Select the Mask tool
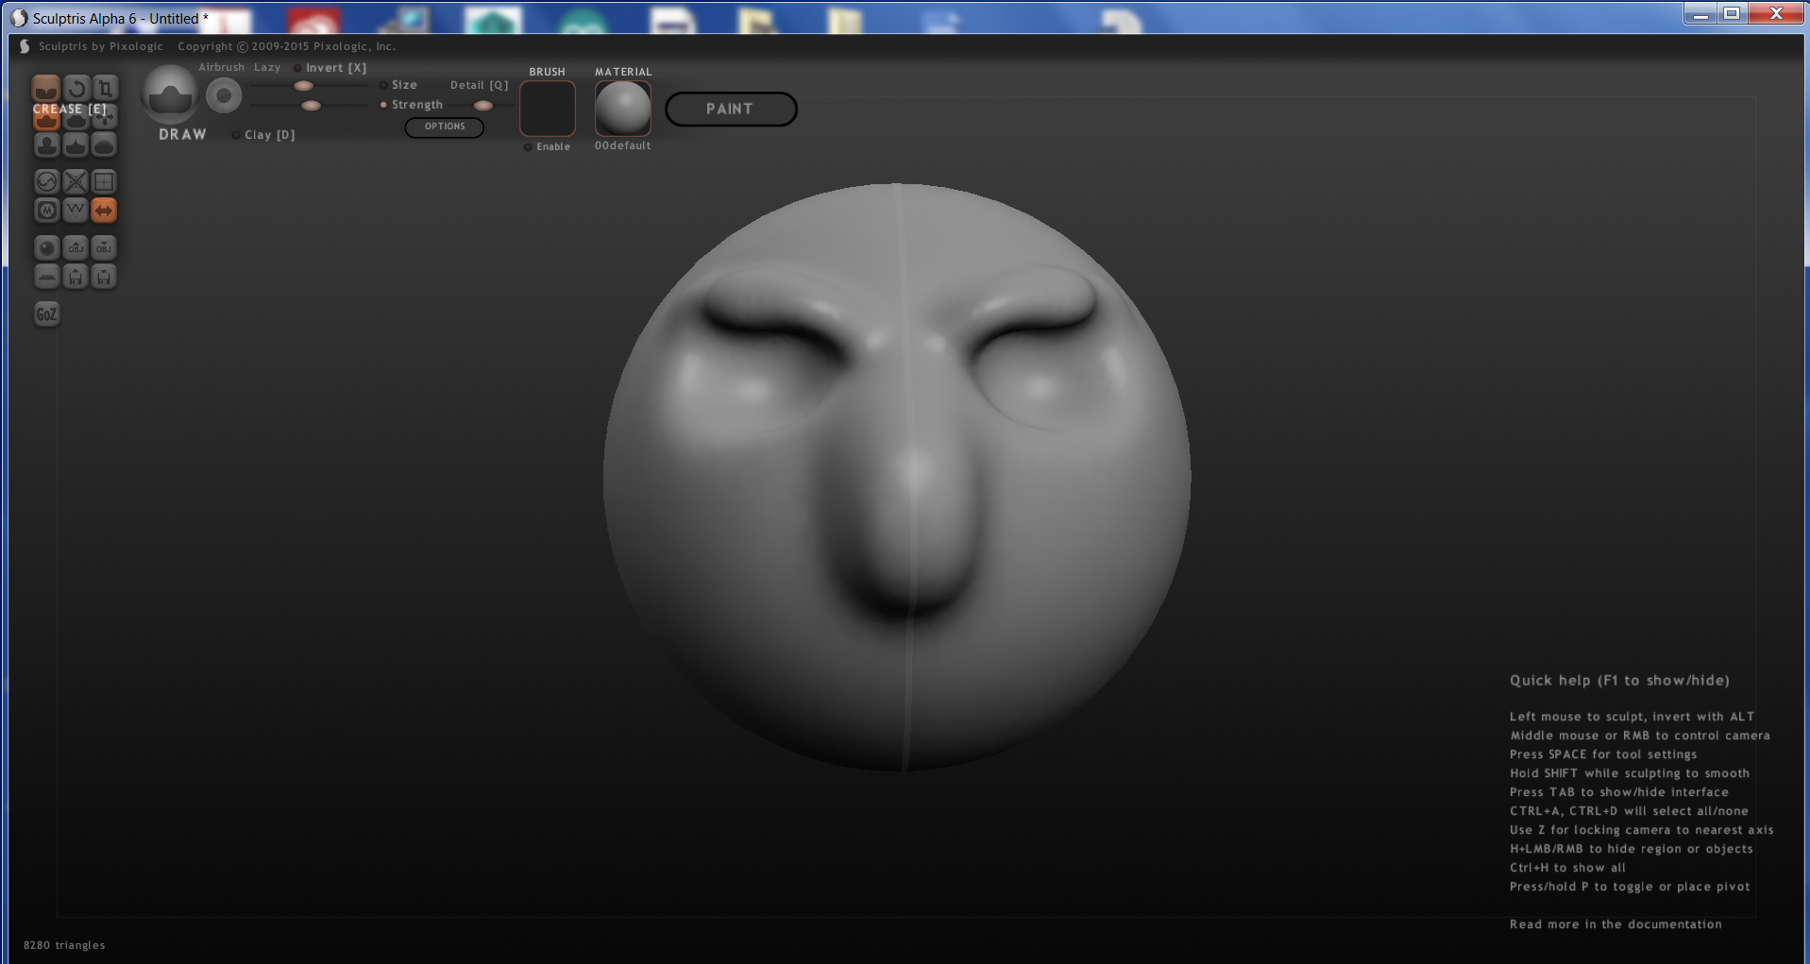Image resolution: width=1810 pixels, height=964 pixels. pos(46,210)
